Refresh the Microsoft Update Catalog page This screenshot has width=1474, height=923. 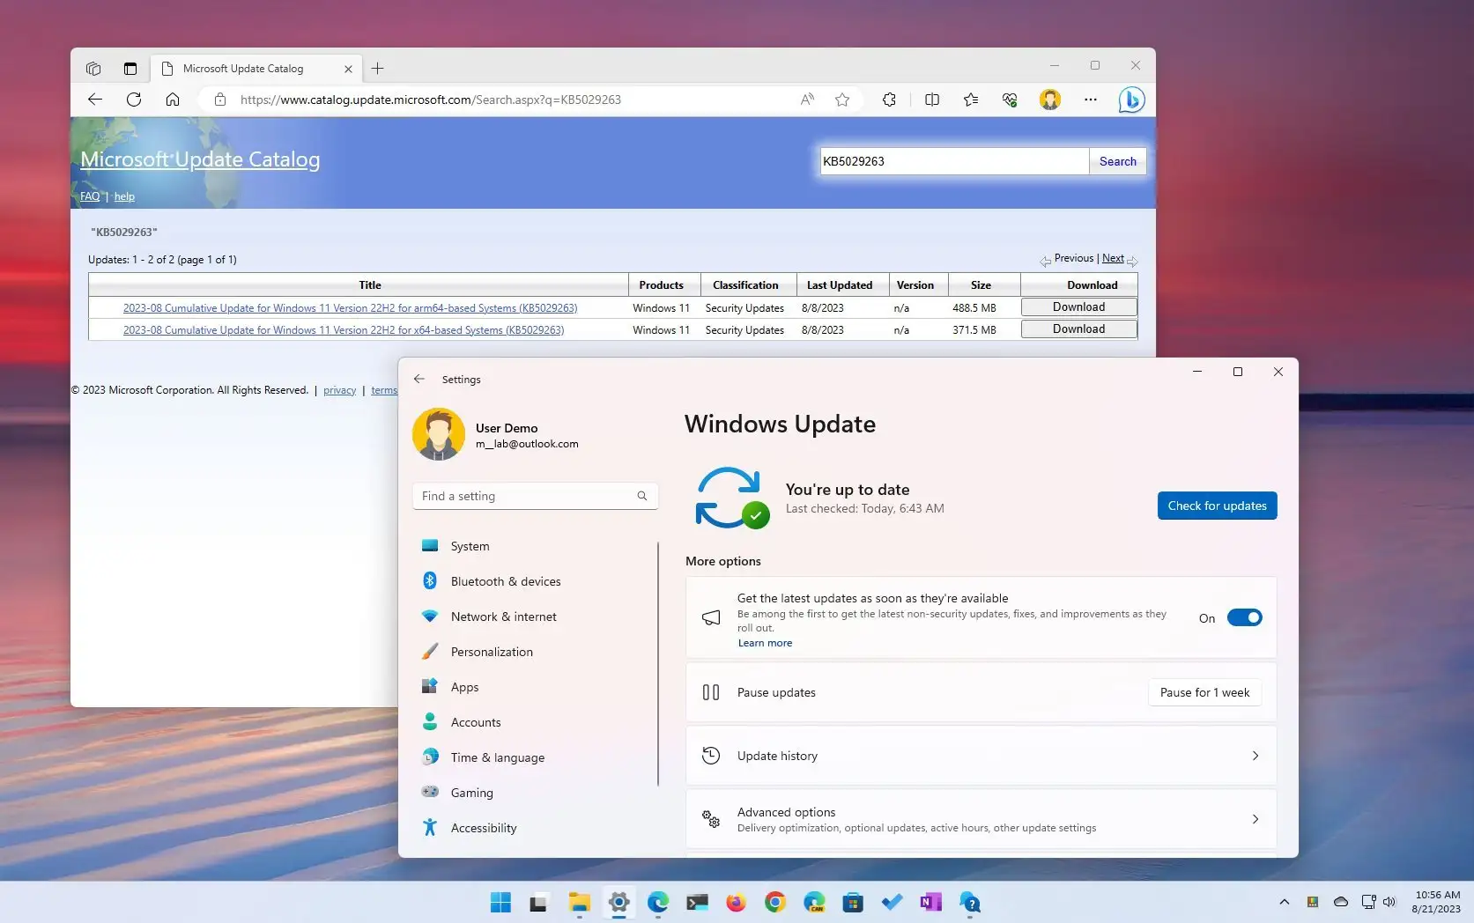pyautogui.click(x=134, y=100)
